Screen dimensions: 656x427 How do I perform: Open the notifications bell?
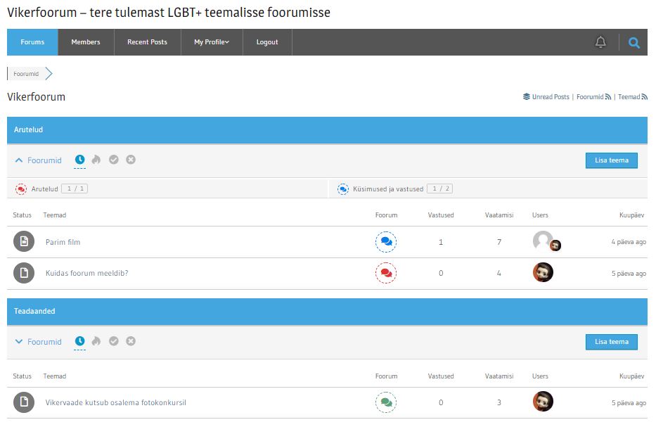600,42
